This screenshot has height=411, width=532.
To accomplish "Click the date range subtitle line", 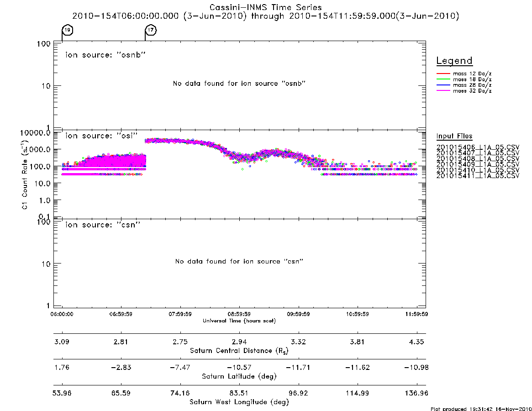I will pyautogui.click(x=266, y=16).
